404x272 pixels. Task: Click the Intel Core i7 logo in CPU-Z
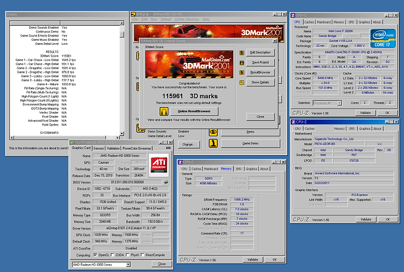point(383,38)
